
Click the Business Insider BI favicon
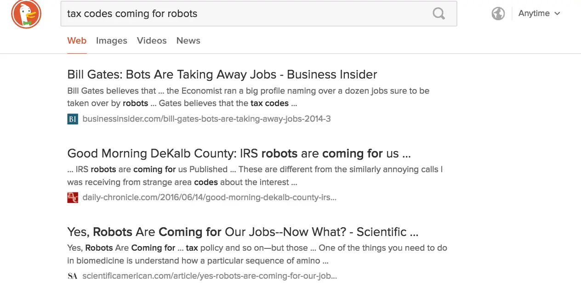click(73, 119)
